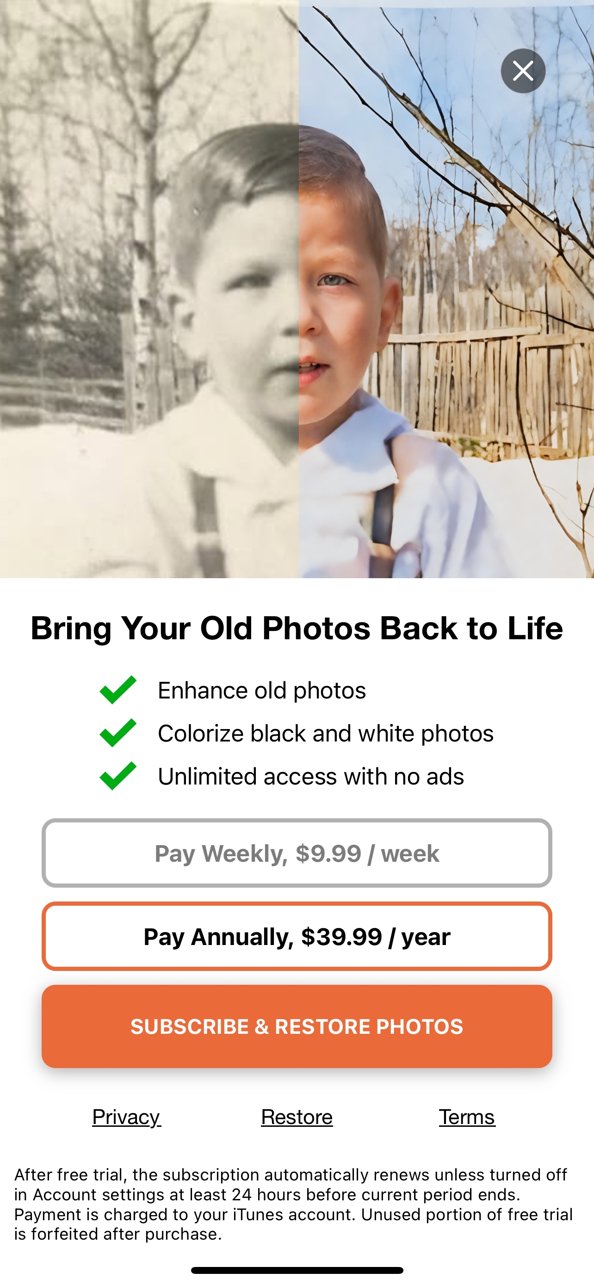Tap the home indicator bar at bottom

[297, 1270]
